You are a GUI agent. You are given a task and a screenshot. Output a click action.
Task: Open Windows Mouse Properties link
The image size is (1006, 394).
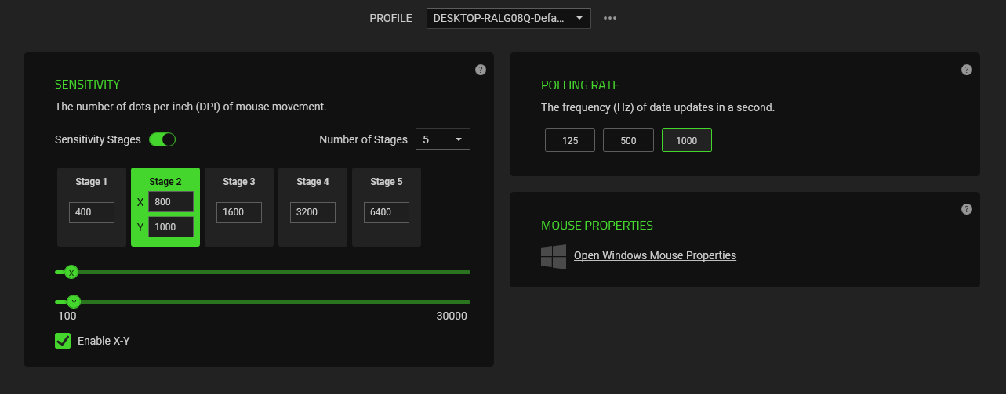coord(655,255)
